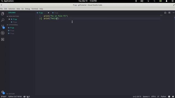Select f1.py in Open Editors
Screen dimensions: 175x98
click(15, 19)
